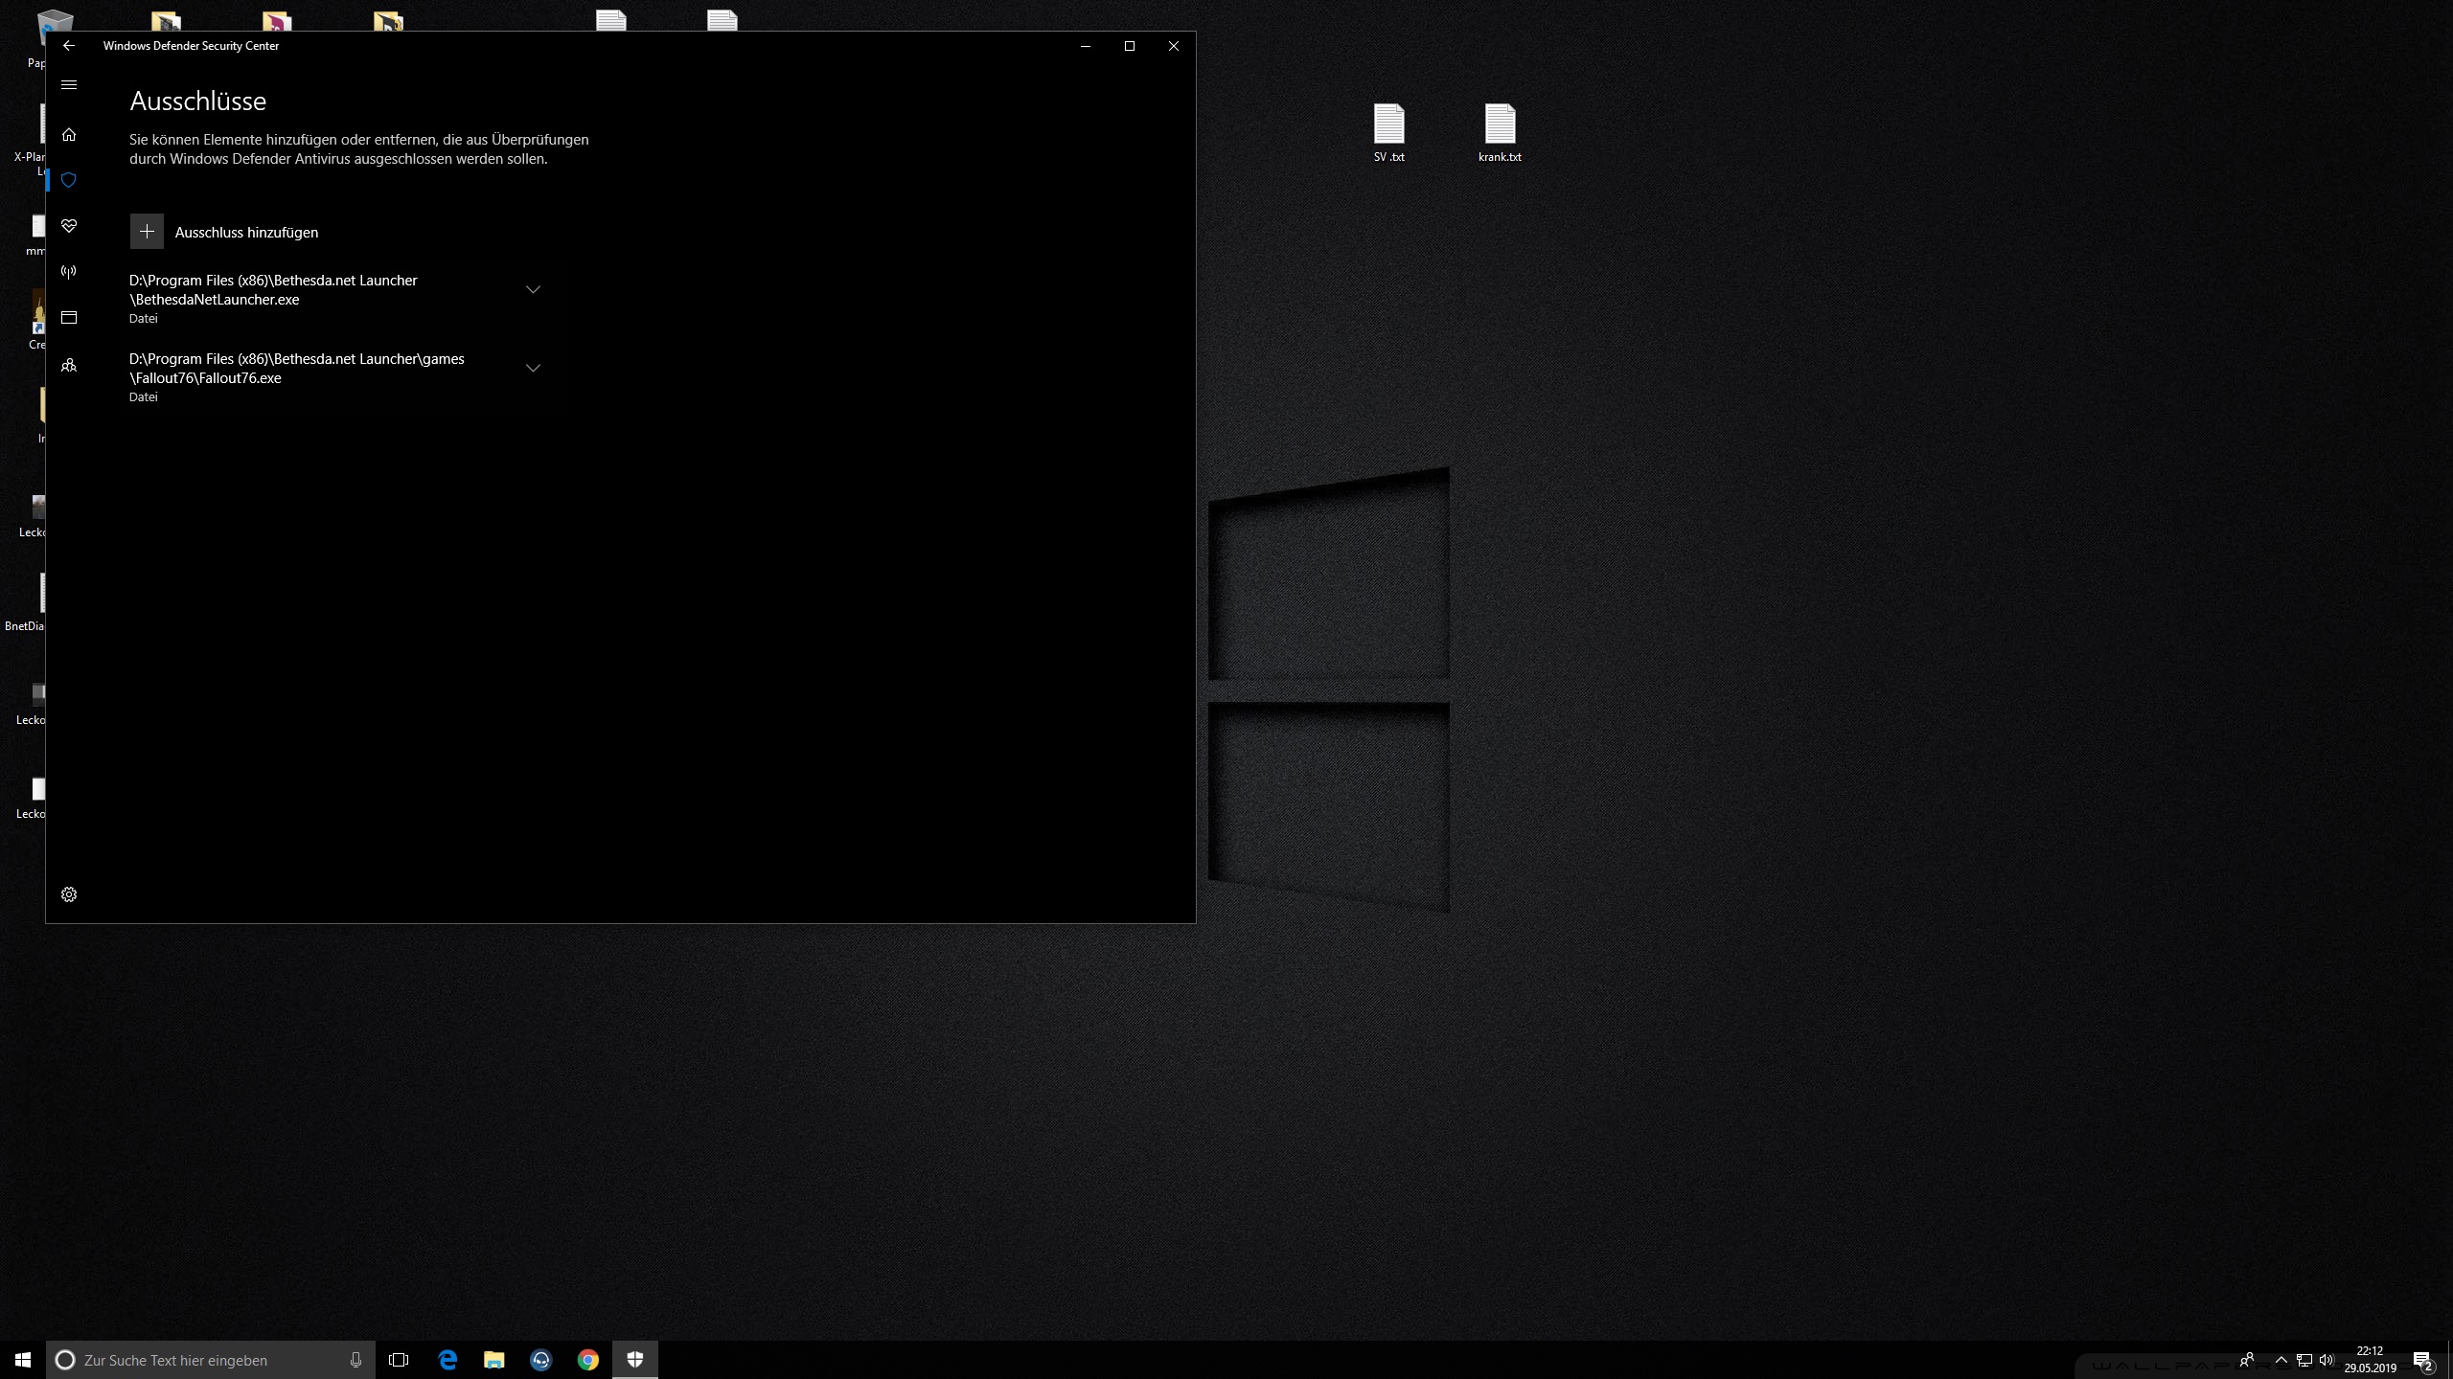
Task: Click the Ausschluss hinzufügen button
Action: coord(225,232)
